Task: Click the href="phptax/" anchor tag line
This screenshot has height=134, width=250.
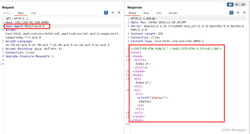Action: 152,98
